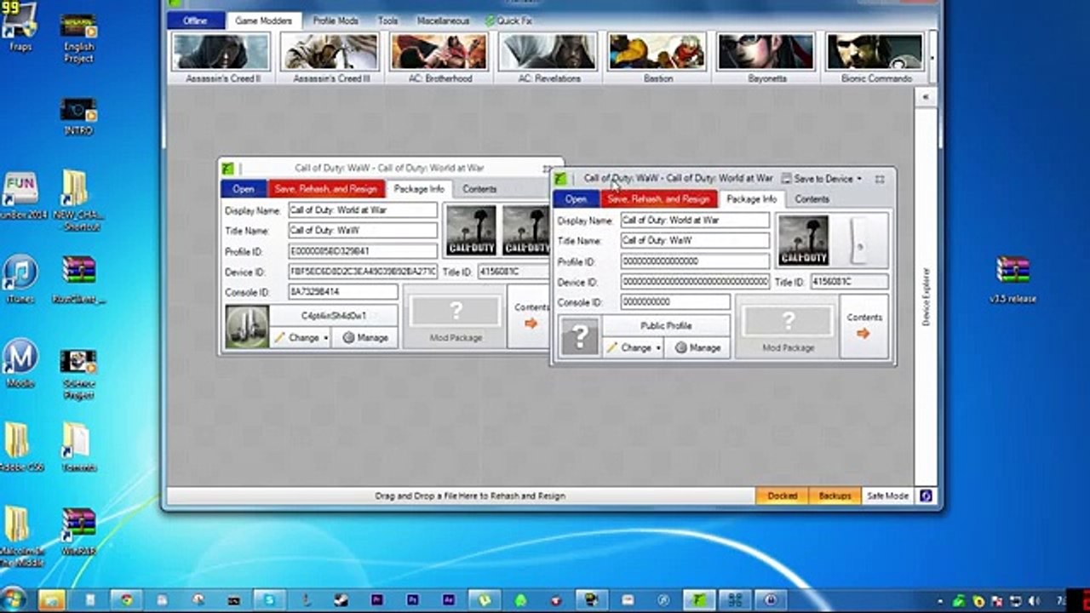1090x613 pixels.
Task: Launch iTunes from the desktop
Action: click(20, 279)
